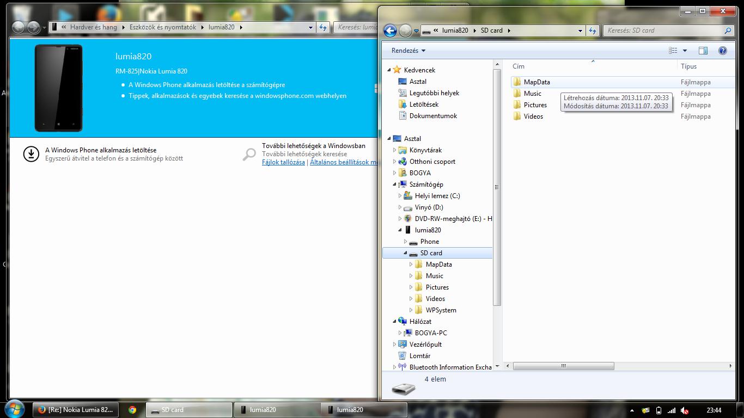
Task: Click Fájlok tallózása link in lumia820 window
Action: 283,162
